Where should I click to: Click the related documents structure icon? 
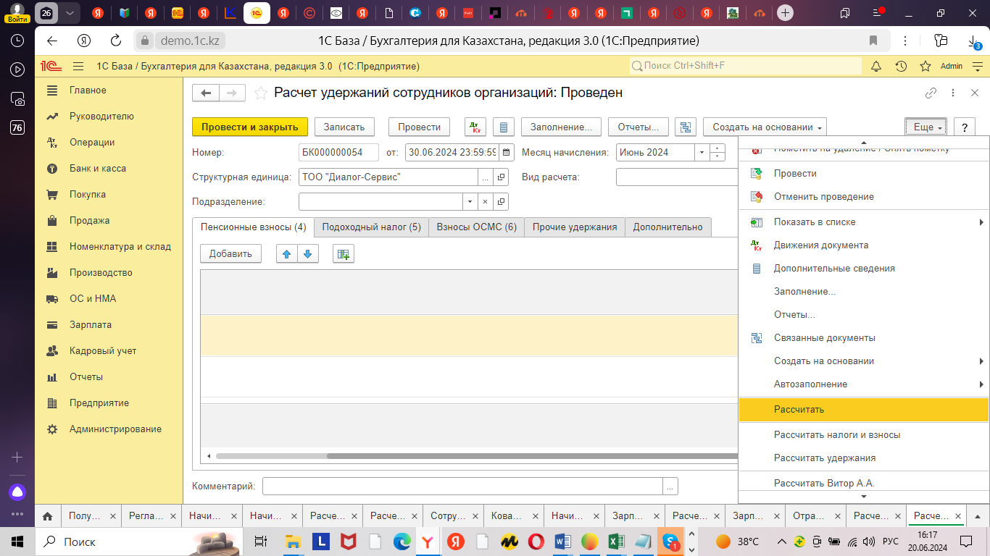(x=685, y=127)
